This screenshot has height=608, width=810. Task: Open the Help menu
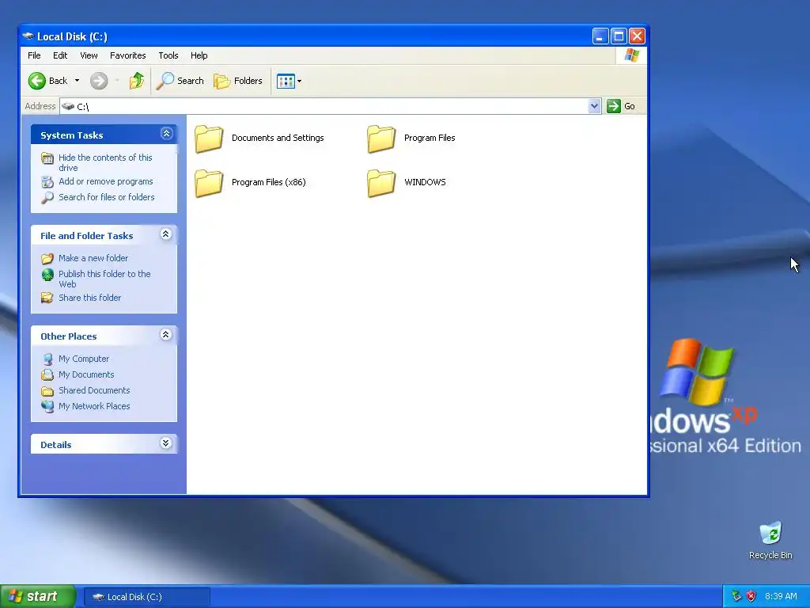(199, 55)
